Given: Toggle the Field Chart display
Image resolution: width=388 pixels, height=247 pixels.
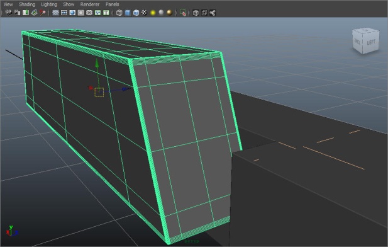Looking at the screenshot, I should pyautogui.click(x=89, y=13).
